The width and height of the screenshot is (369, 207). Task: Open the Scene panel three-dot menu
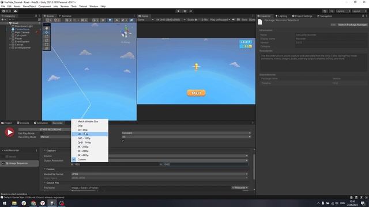click(x=134, y=16)
